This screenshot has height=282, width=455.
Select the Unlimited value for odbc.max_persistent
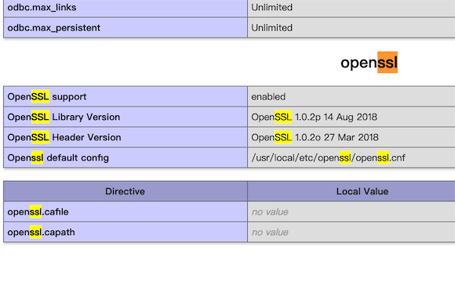click(271, 28)
